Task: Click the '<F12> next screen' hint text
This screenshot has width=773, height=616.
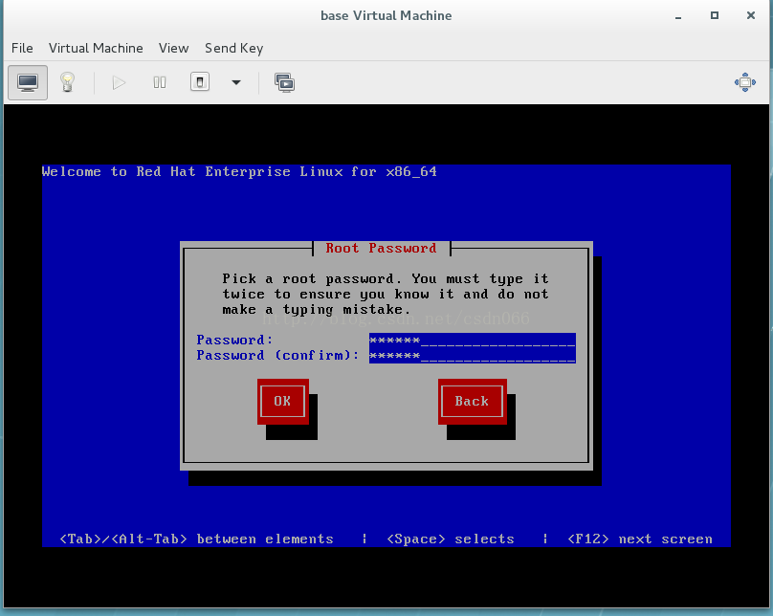Action: 640,539
